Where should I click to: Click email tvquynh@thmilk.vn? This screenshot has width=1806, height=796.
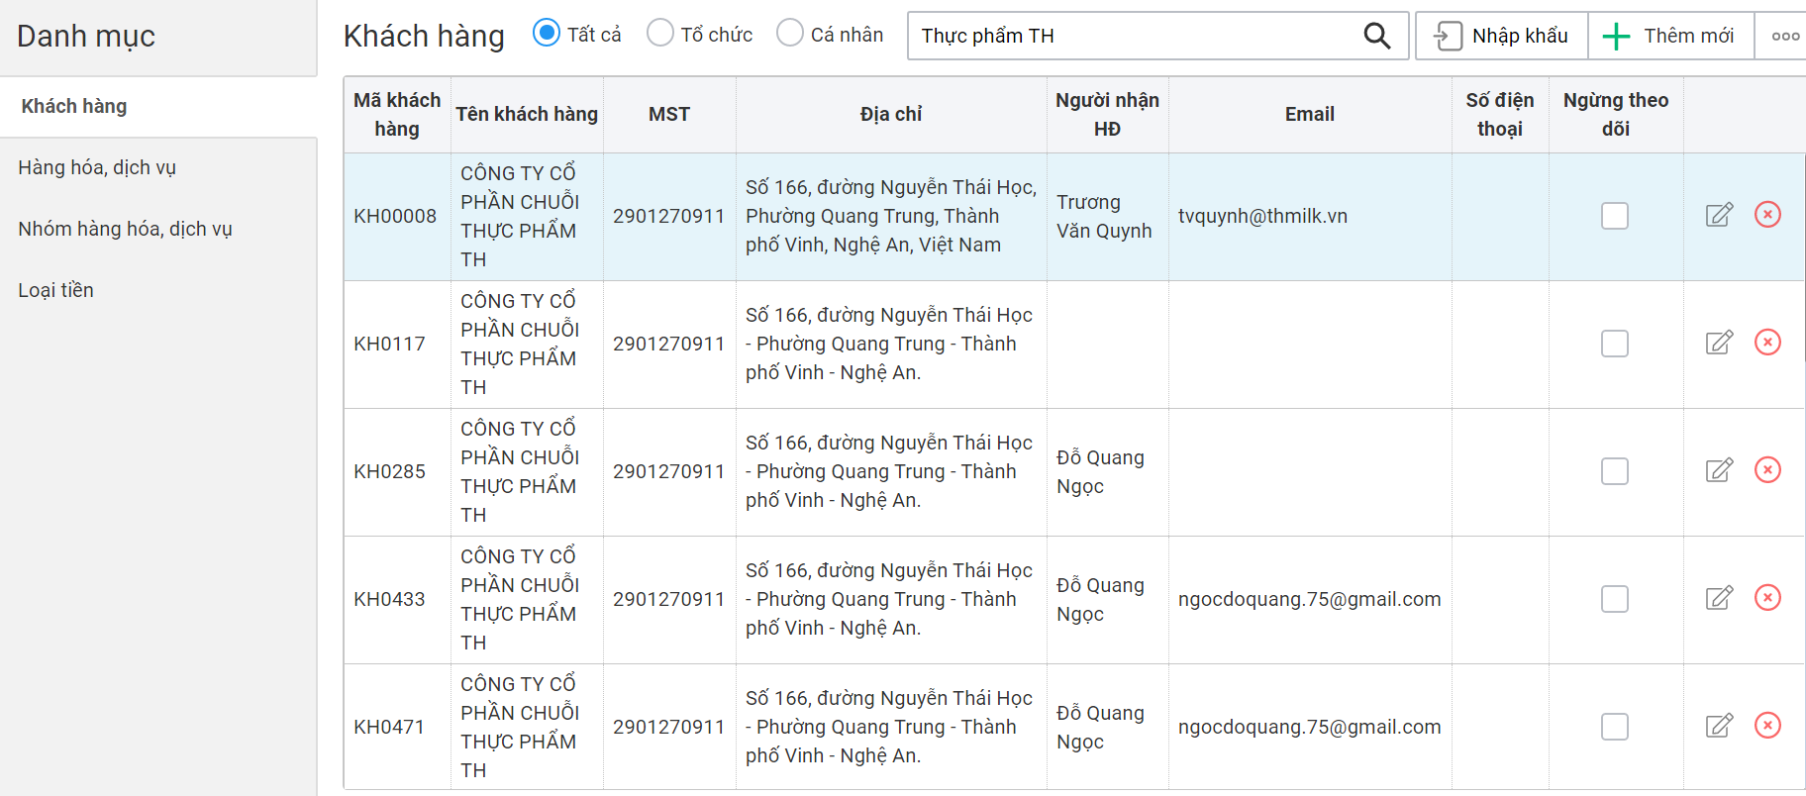(1262, 216)
